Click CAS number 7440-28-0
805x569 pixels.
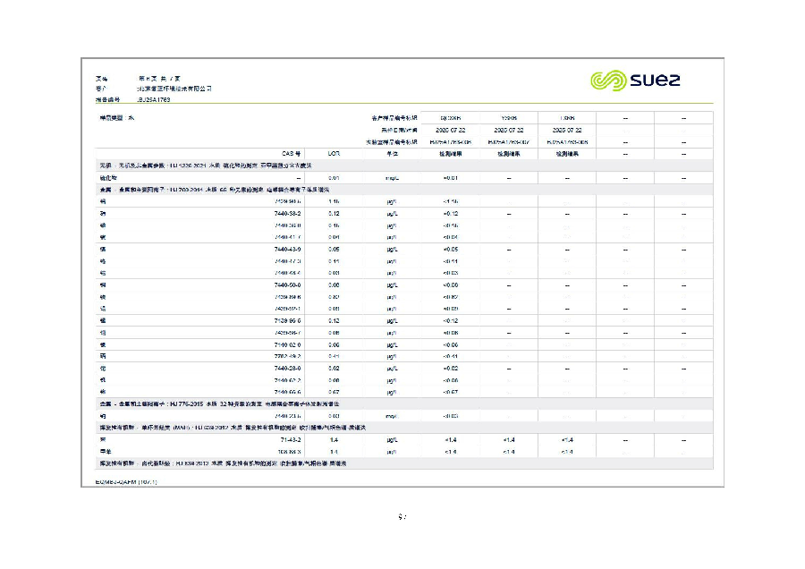pyautogui.click(x=287, y=369)
